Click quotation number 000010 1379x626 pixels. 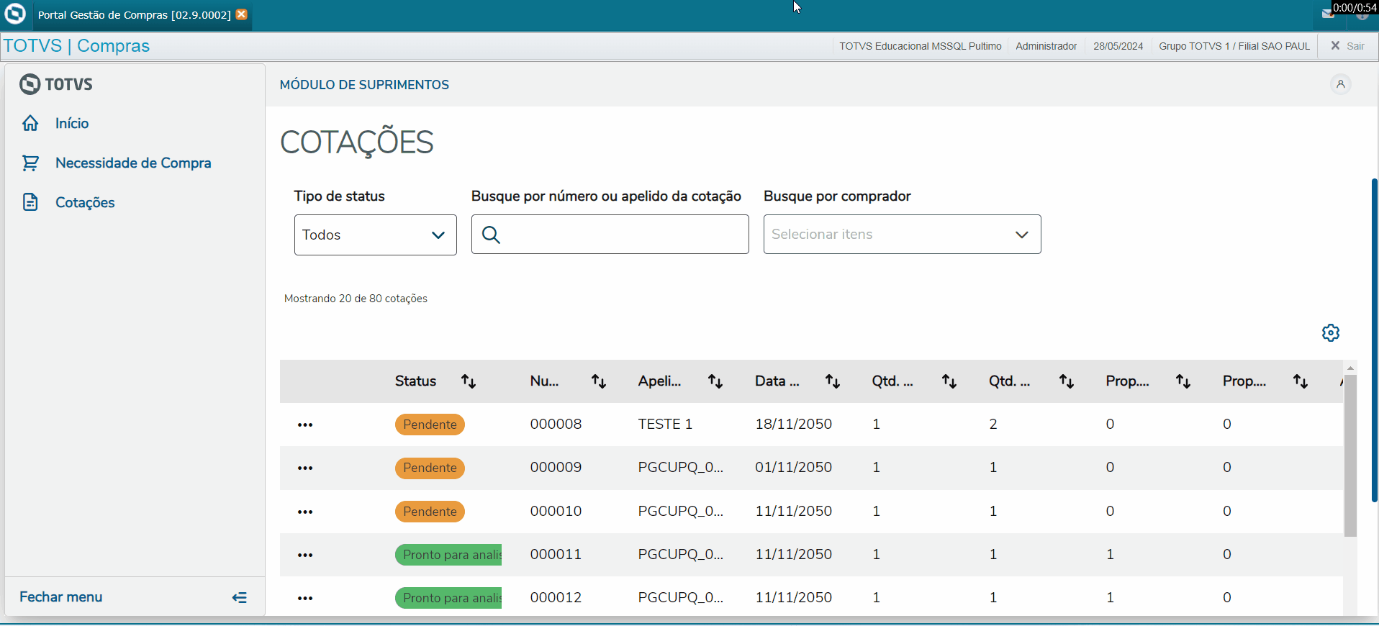(556, 512)
